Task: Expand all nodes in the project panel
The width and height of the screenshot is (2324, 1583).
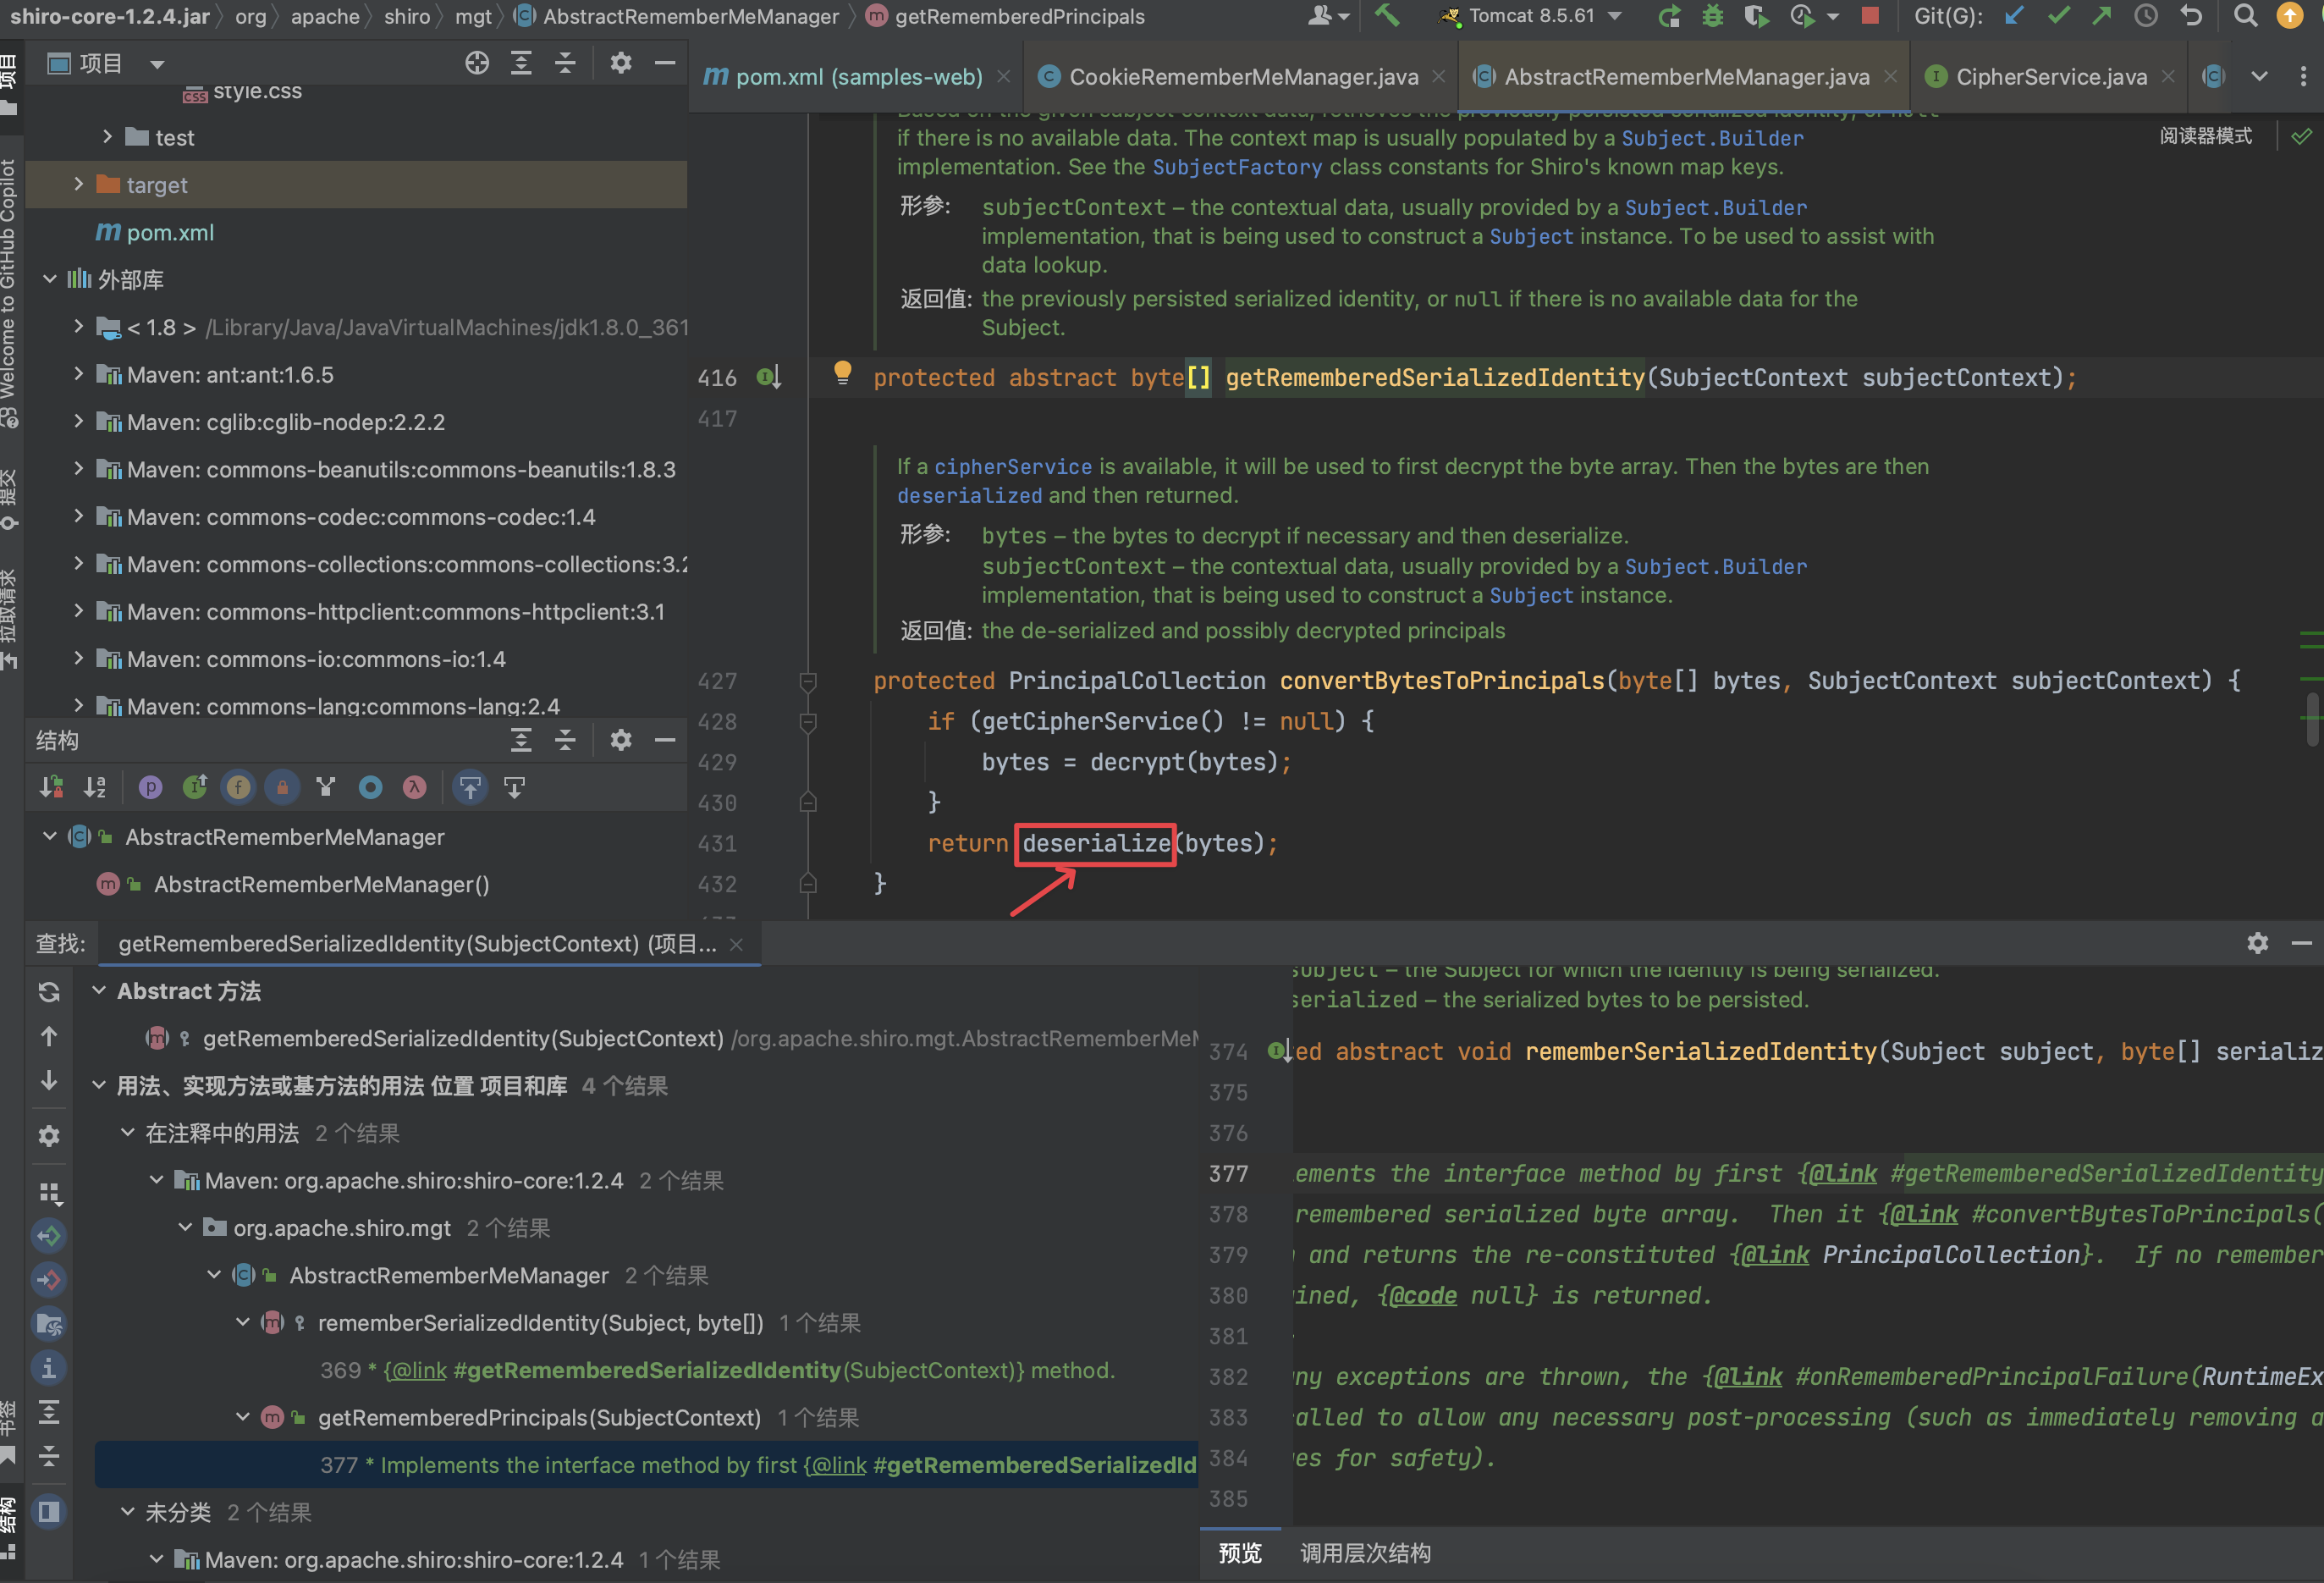Action: coord(521,63)
